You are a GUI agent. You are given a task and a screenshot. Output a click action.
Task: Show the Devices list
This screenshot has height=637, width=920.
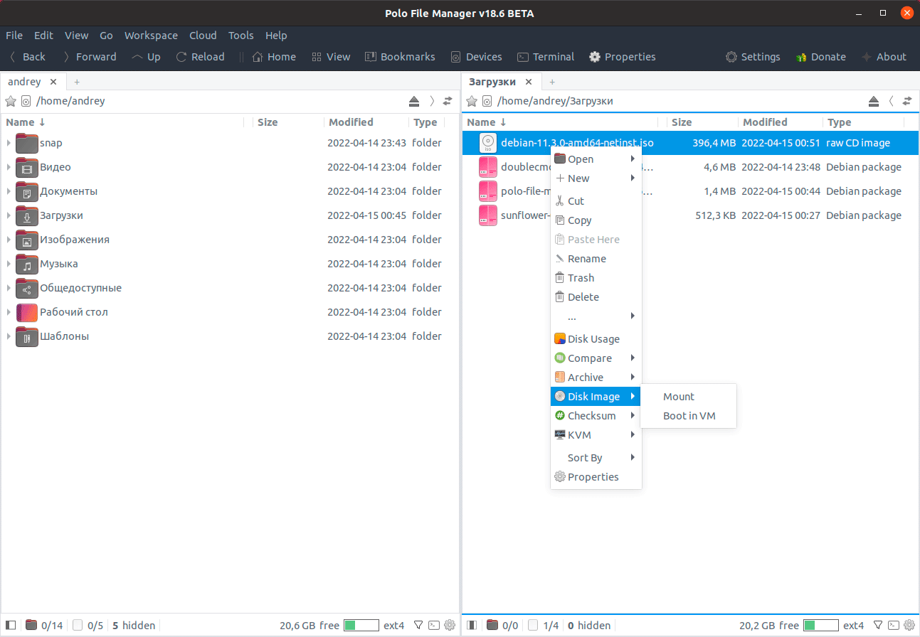coord(476,57)
